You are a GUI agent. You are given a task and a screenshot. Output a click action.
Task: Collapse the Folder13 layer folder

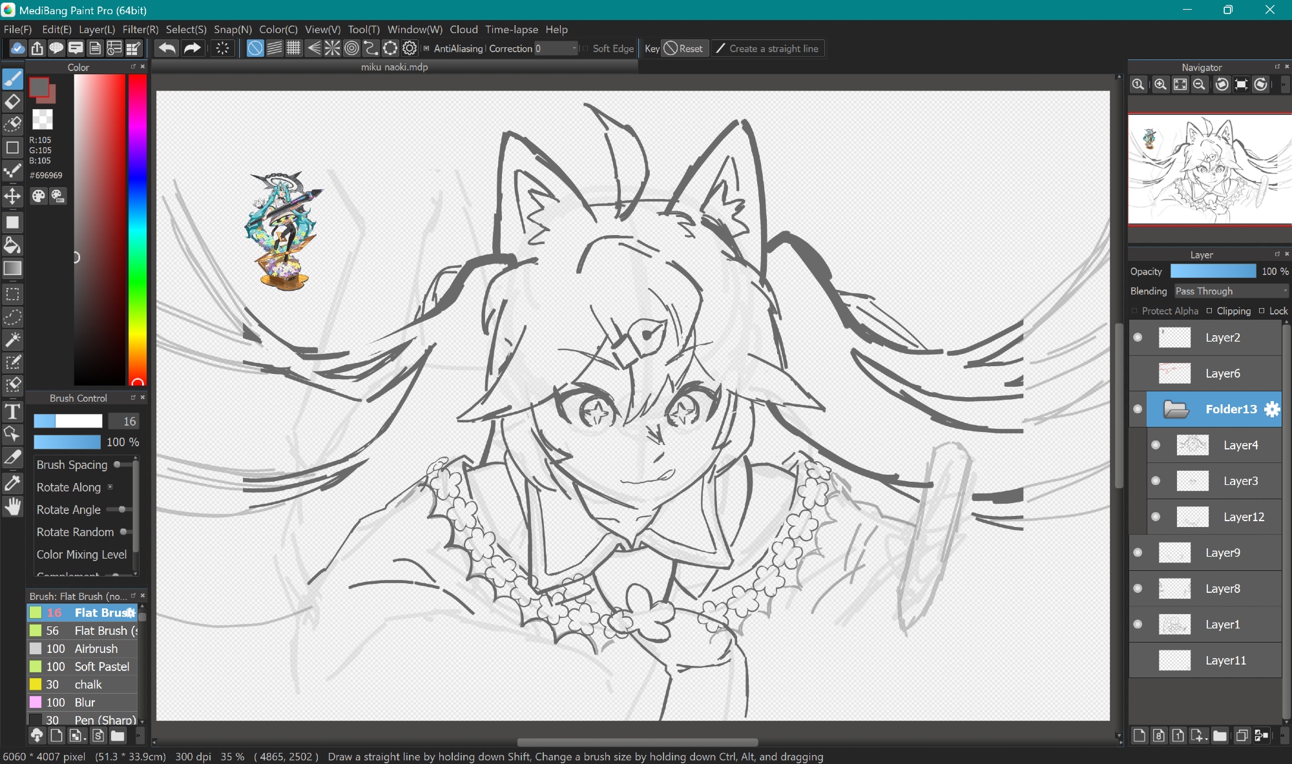pyautogui.click(x=1176, y=409)
